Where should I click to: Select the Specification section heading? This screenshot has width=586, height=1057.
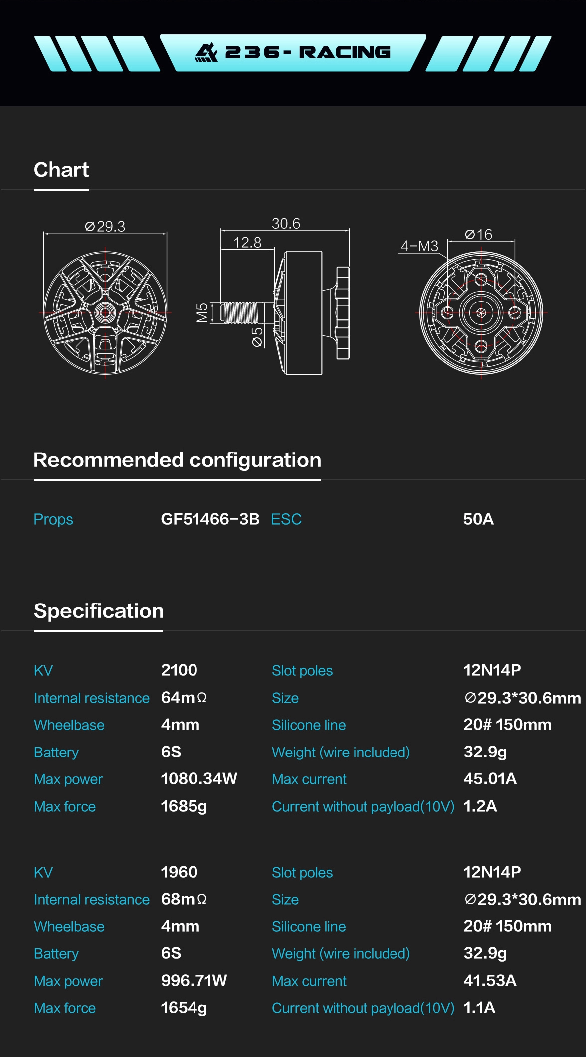tap(99, 611)
